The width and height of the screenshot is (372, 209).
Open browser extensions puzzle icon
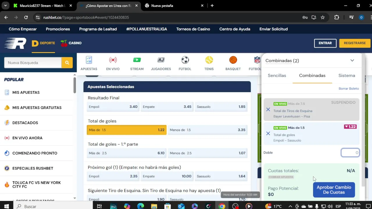337,17
